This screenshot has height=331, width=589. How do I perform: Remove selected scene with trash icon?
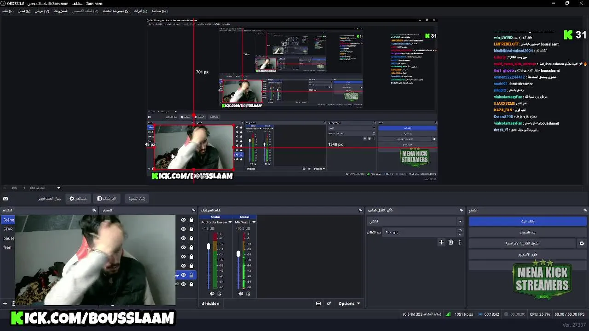click(x=13, y=303)
